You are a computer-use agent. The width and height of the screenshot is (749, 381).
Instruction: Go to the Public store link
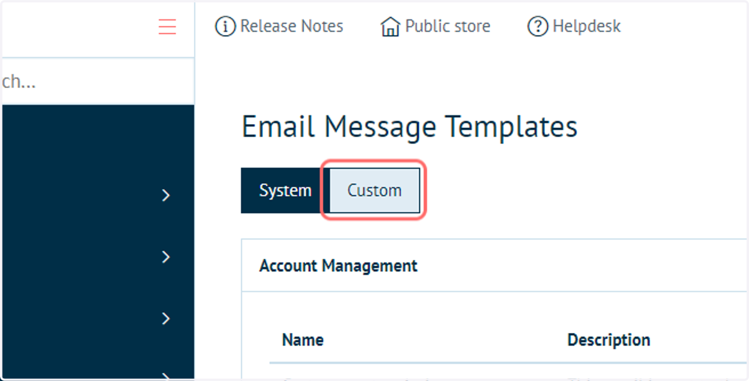pos(448,26)
